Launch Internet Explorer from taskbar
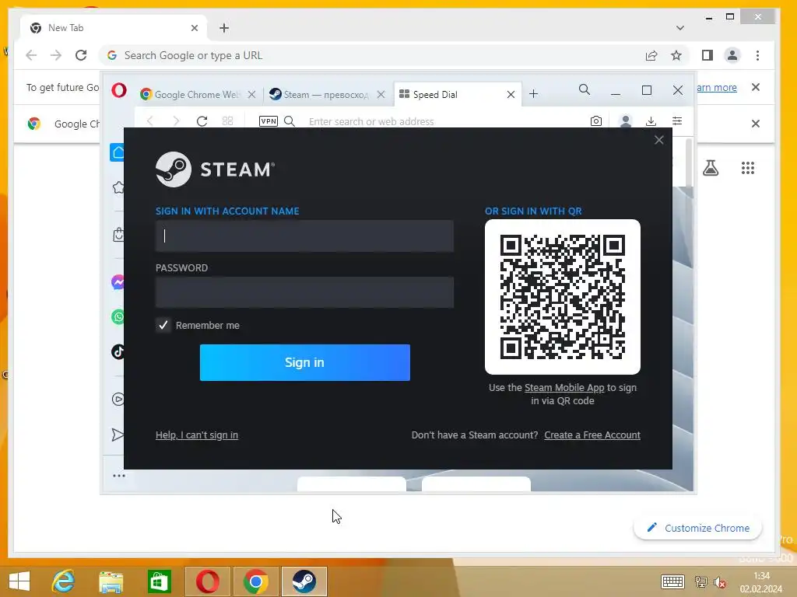 pos(63,581)
